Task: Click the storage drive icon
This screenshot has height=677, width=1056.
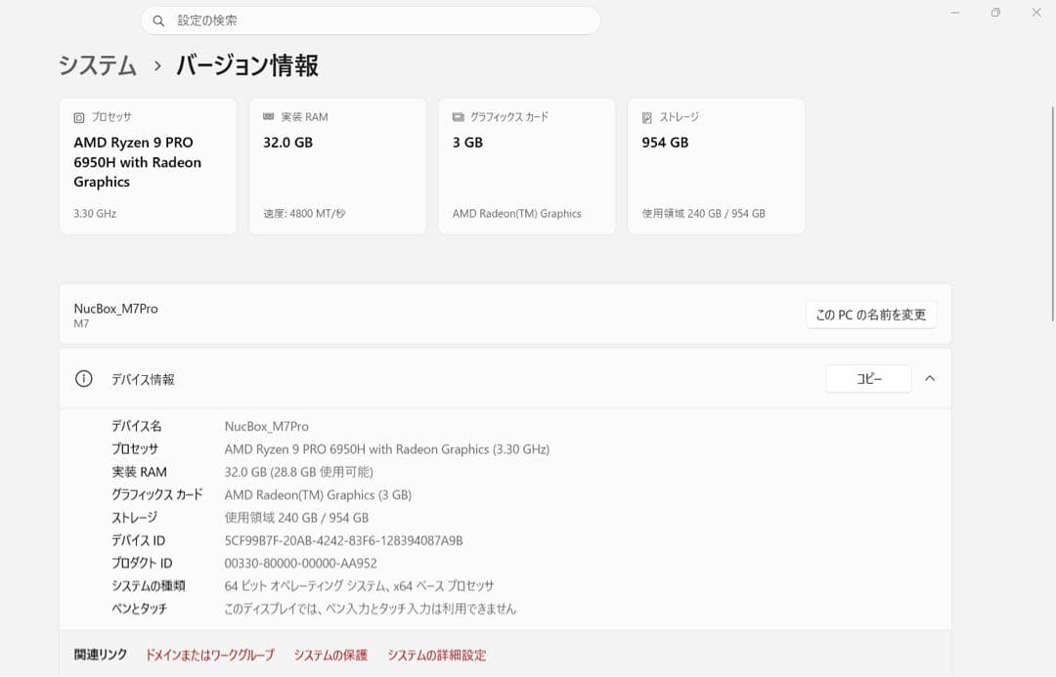Action: pos(646,118)
